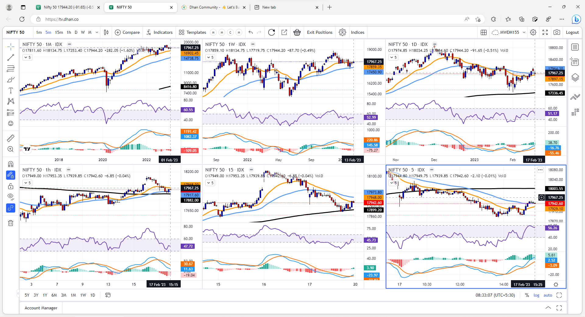
Task: Open chart settings gear in top toolbar
Action: coord(533,32)
